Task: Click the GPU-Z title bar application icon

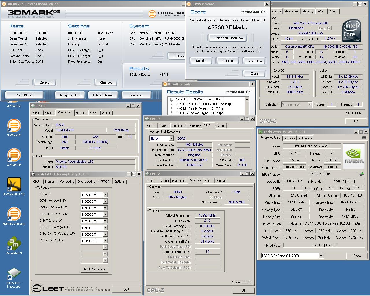Action: 260,132
